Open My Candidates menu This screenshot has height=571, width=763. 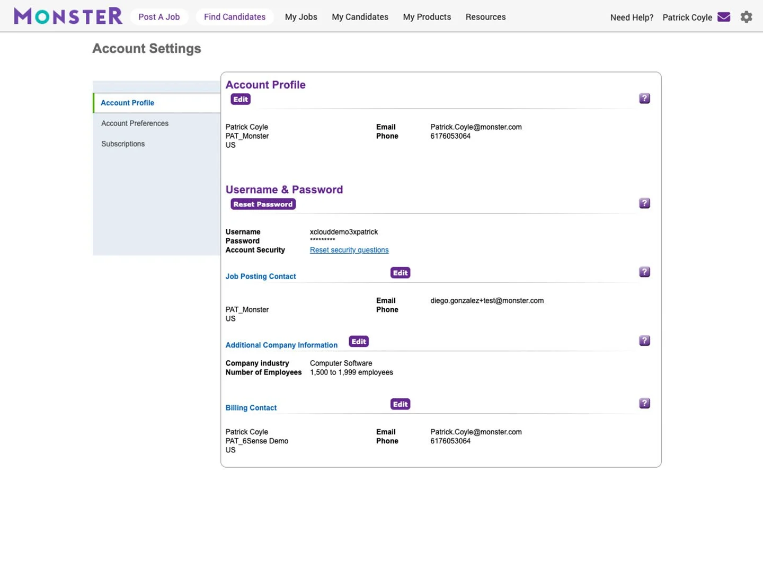(360, 17)
